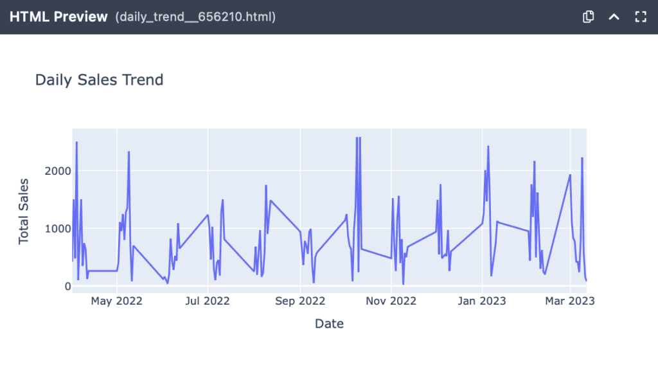The image size is (658, 367).
Task: Click the Daily Sales Trend chart title
Action: 99,80
